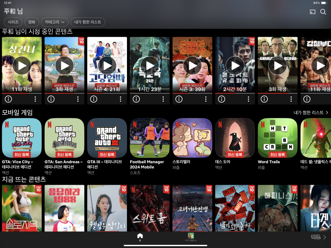Play the 2시간 10분 movie

point(235,66)
